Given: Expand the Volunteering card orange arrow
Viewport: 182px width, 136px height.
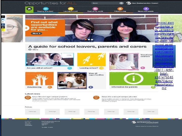Looking at the screenshot, I should 50,87.
